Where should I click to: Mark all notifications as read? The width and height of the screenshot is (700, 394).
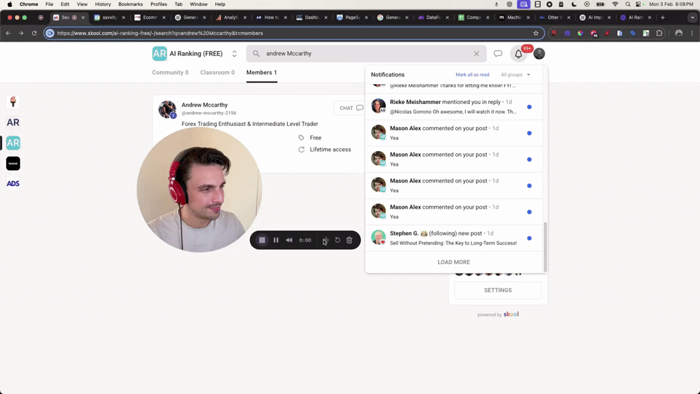click(472, 74)
